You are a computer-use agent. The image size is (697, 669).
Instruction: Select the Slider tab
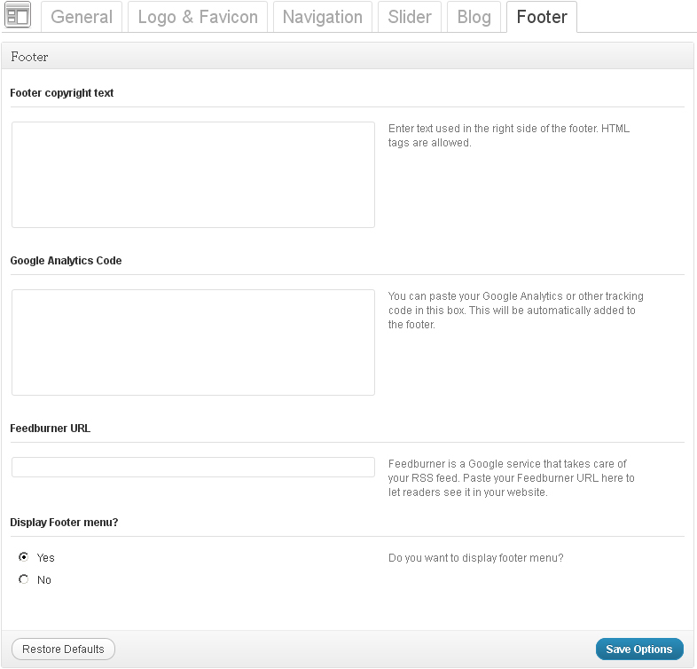[410, 17]
